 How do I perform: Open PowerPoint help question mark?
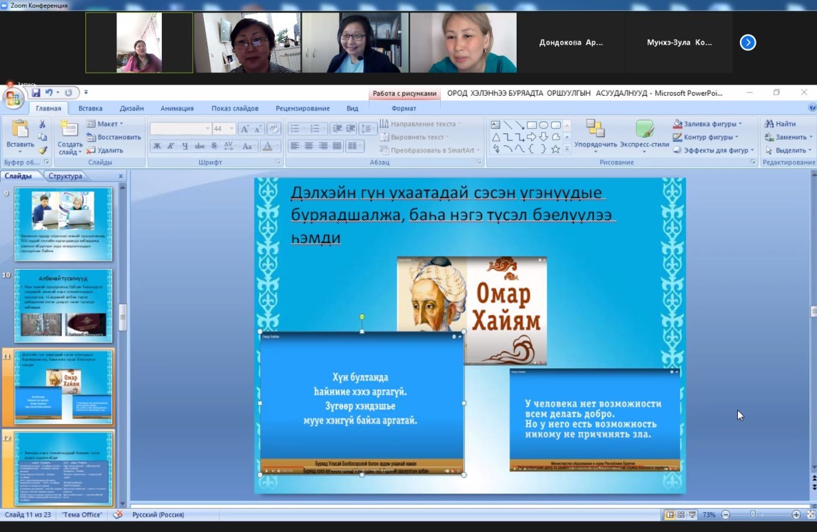coord(811,108)
